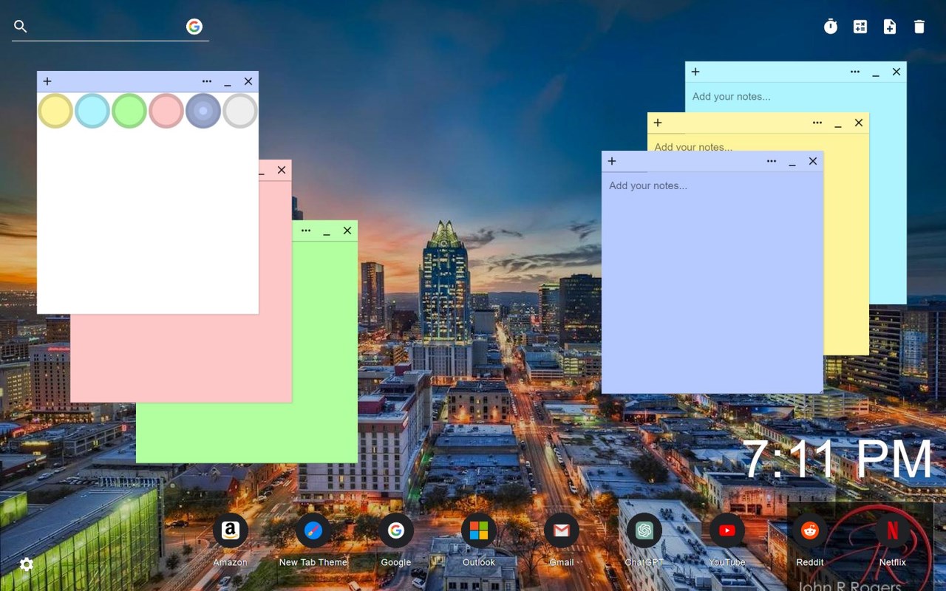Image resolution: width=946 pixels, height=591 pixels.
Task: Click into the search input field
Action: point(107,27)
